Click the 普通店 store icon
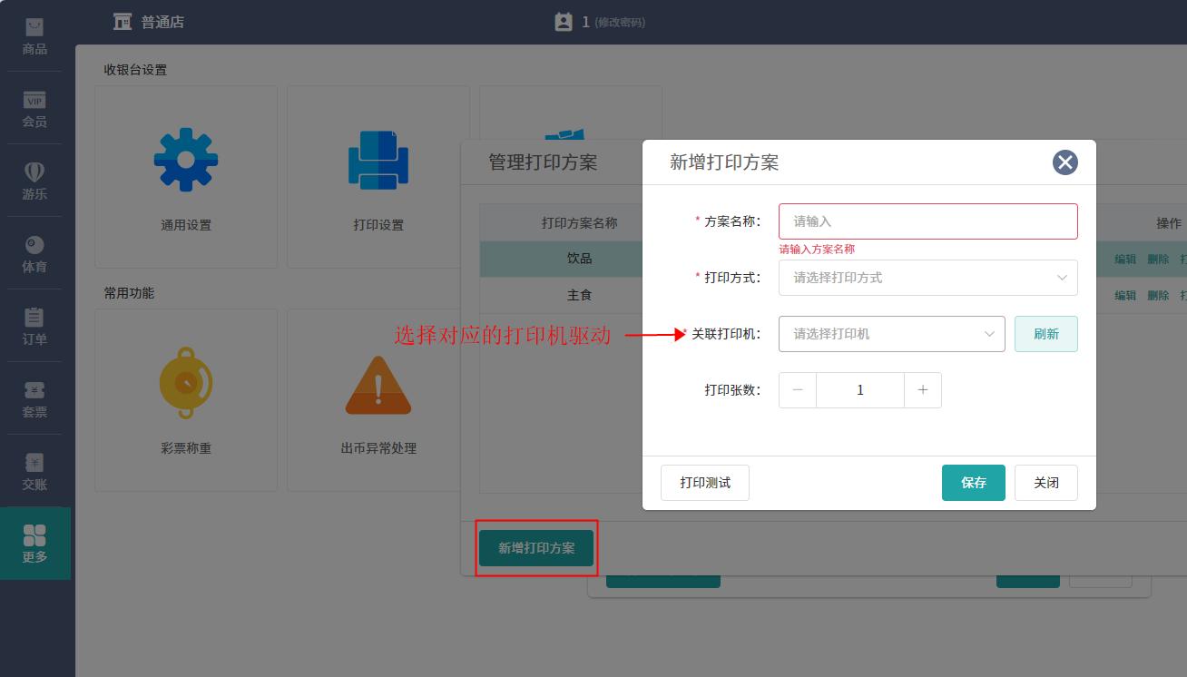This screenshot has height=677, width=1187. (123, 22)
